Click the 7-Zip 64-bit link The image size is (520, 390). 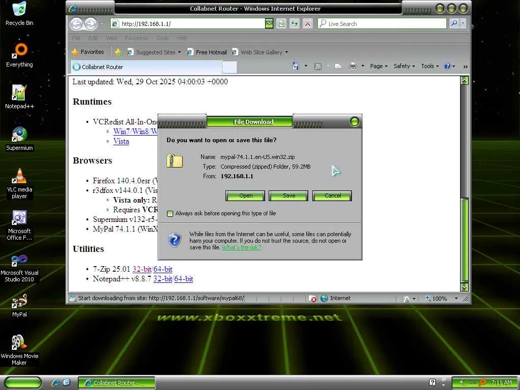pos(163,269)
